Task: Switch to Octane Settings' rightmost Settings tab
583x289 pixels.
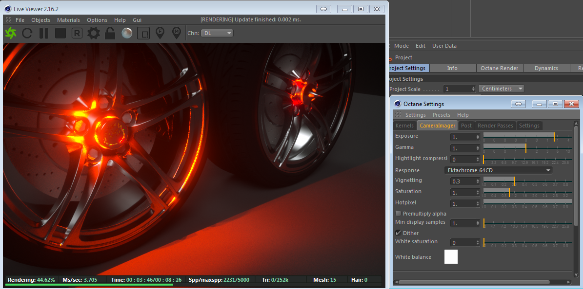Action: [529, 126]
